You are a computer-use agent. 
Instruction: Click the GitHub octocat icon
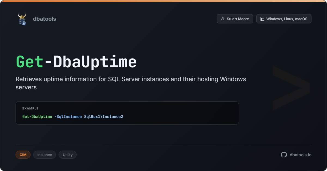284,155
